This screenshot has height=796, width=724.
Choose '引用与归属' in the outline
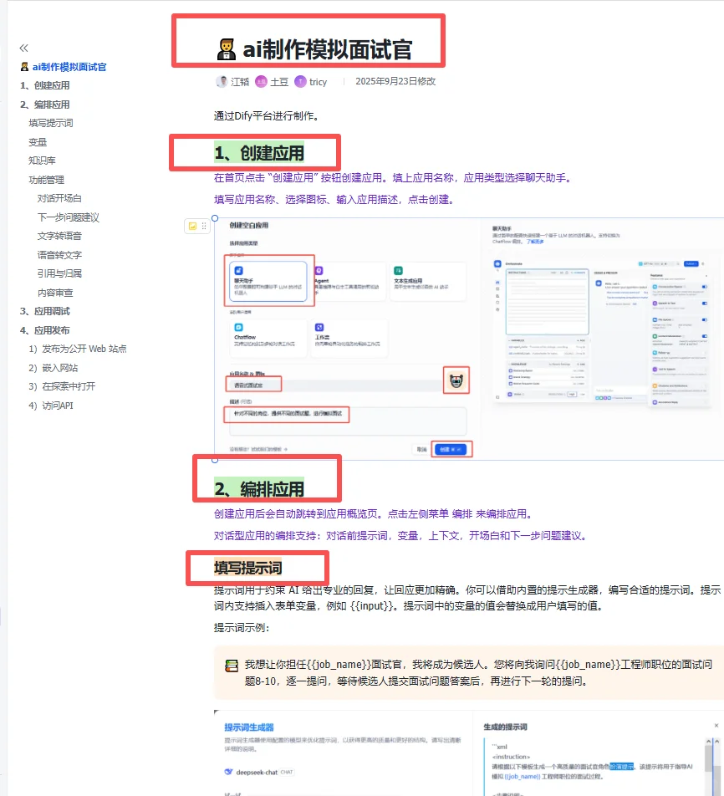[x=59, y=273]
